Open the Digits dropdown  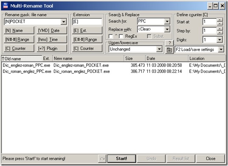coord(220,39)
